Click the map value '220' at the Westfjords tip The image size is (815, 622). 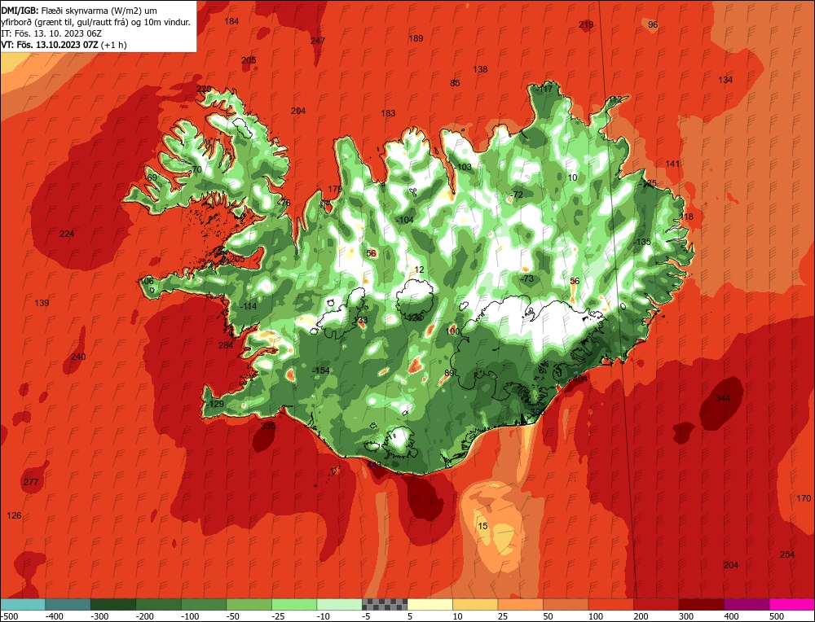(204, 89)
